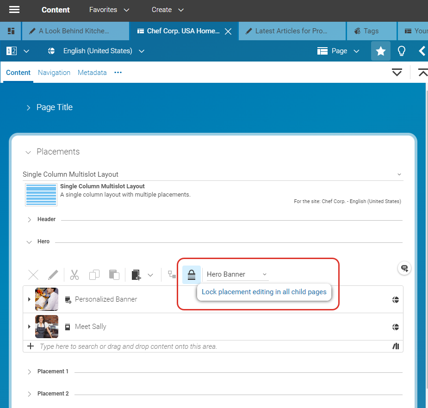This screenshot has height=408, width=428.
Task: Click the lightbulb icon in header
Action: [x=402, y=51]
